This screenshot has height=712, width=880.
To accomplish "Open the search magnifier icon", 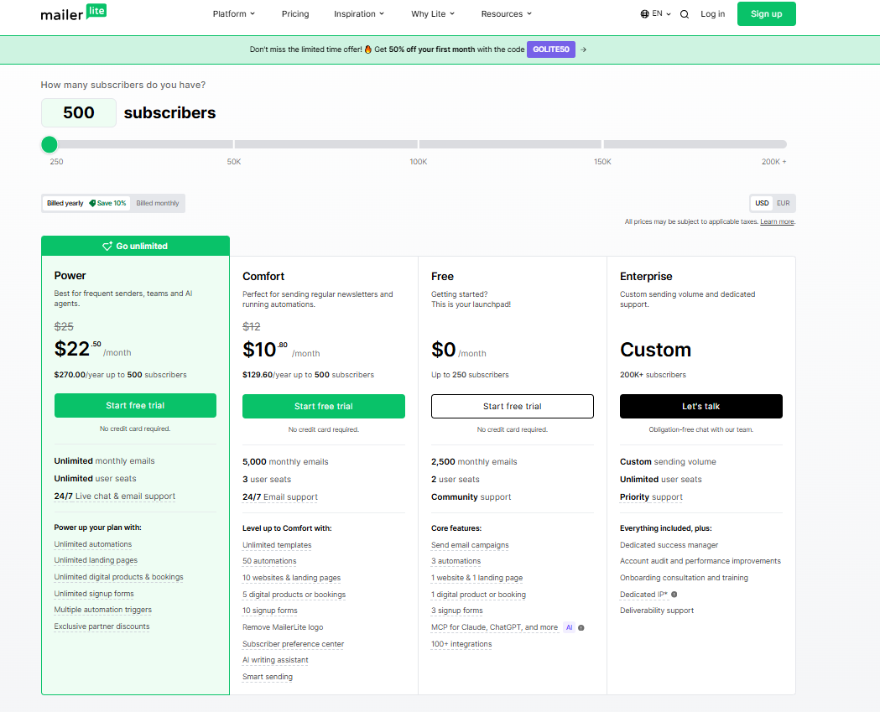I will click(685, 14).
